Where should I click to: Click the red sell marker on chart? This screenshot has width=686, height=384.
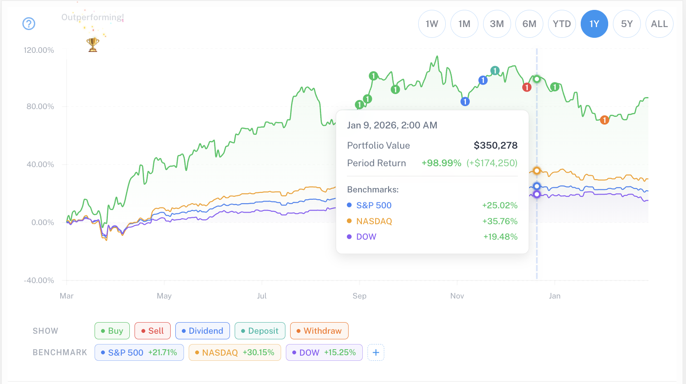(x=527, y=87)
